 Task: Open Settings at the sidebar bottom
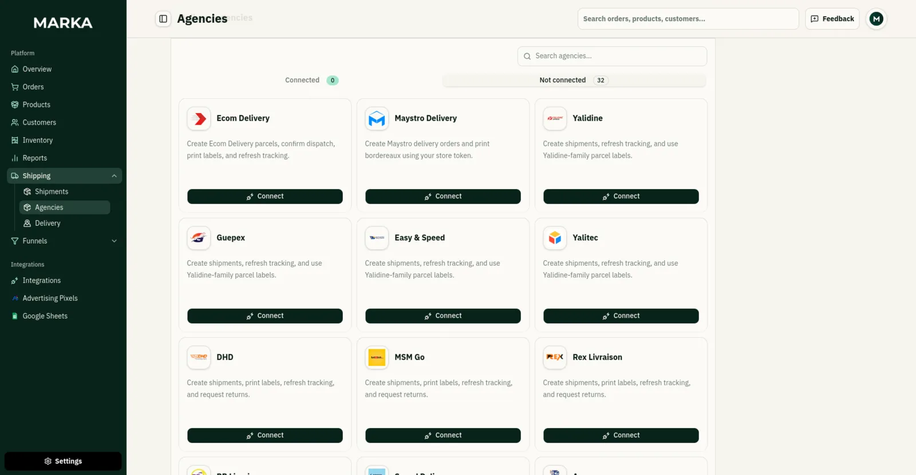click(63, 461)
